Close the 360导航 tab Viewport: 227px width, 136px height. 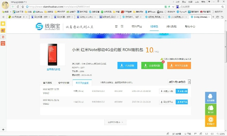pyautogui.click(x=27, y=17)
